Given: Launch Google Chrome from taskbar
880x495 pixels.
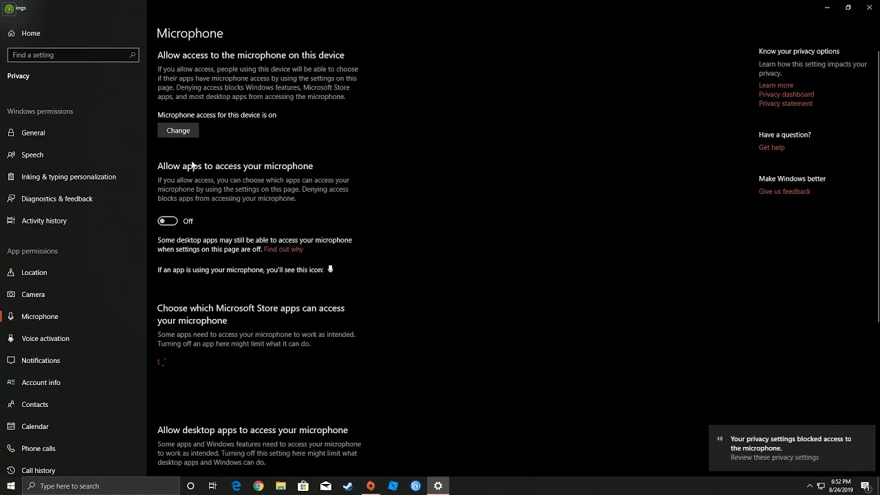Looking at the screenshot, I should click(x=258, y=486).
